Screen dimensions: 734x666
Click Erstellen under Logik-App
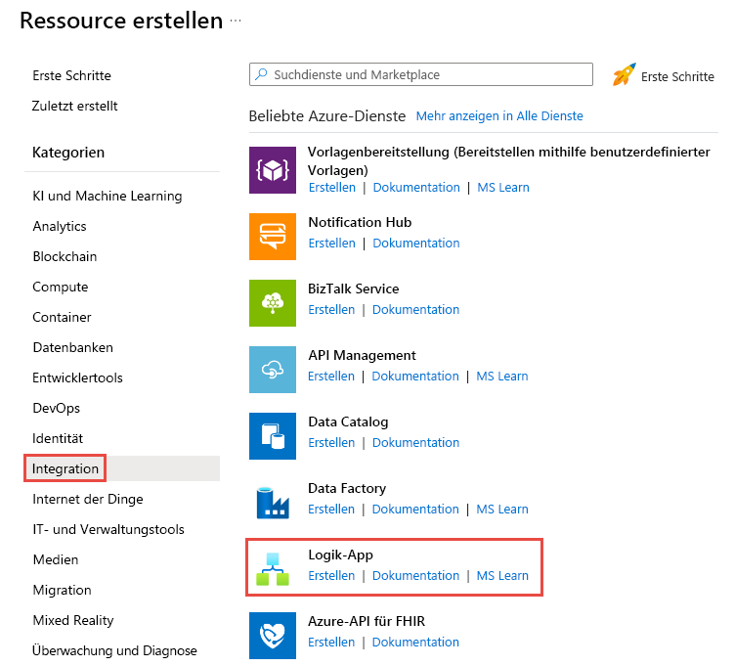point(331,576)
